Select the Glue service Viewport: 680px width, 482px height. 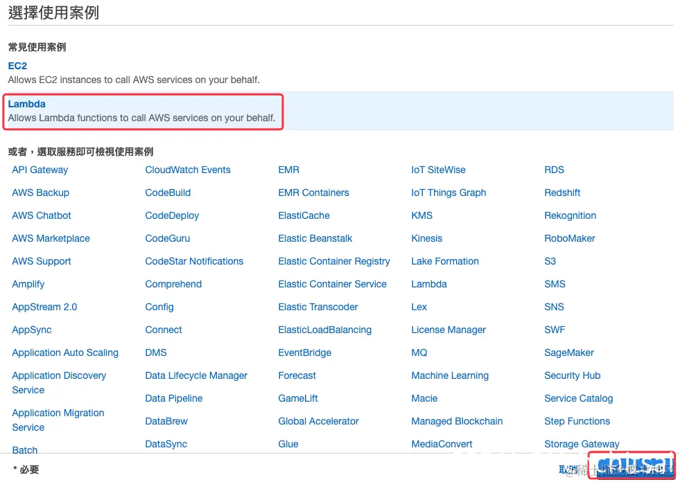click(288, 445)
